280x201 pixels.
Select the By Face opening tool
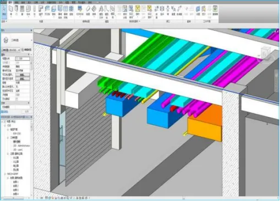[x=156, y=12]
